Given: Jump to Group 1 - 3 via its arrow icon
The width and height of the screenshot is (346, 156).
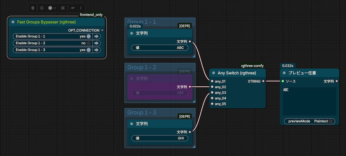Looking at the screenshot, I should tap(96, 50).
